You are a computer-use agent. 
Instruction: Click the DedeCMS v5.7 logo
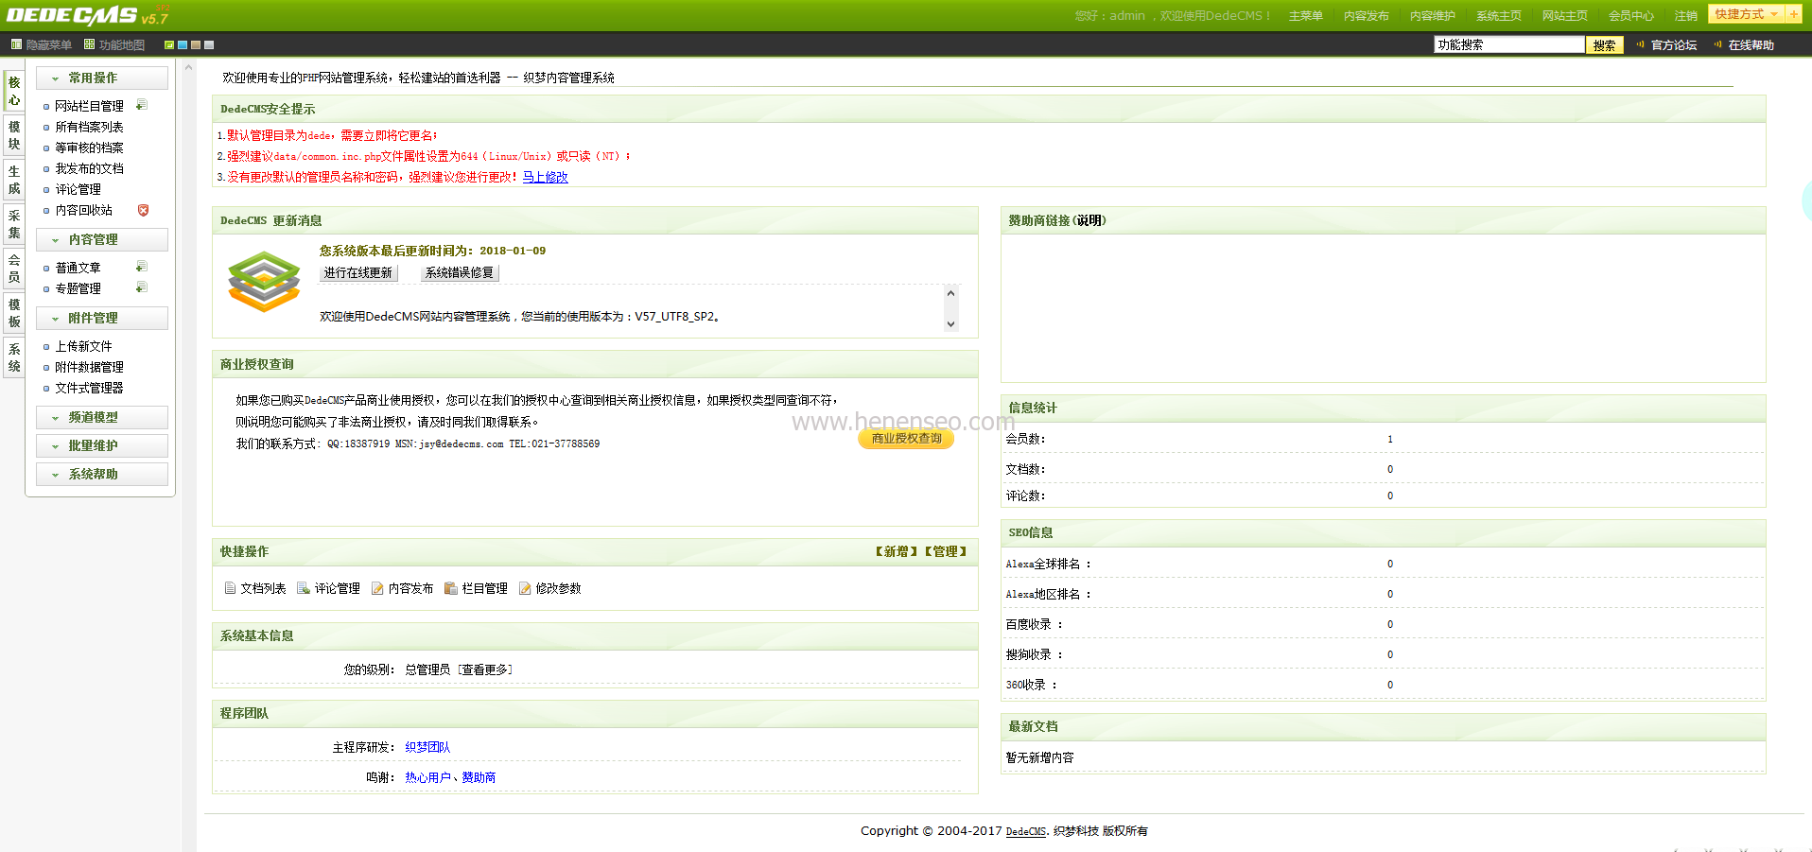pos(88,15)
